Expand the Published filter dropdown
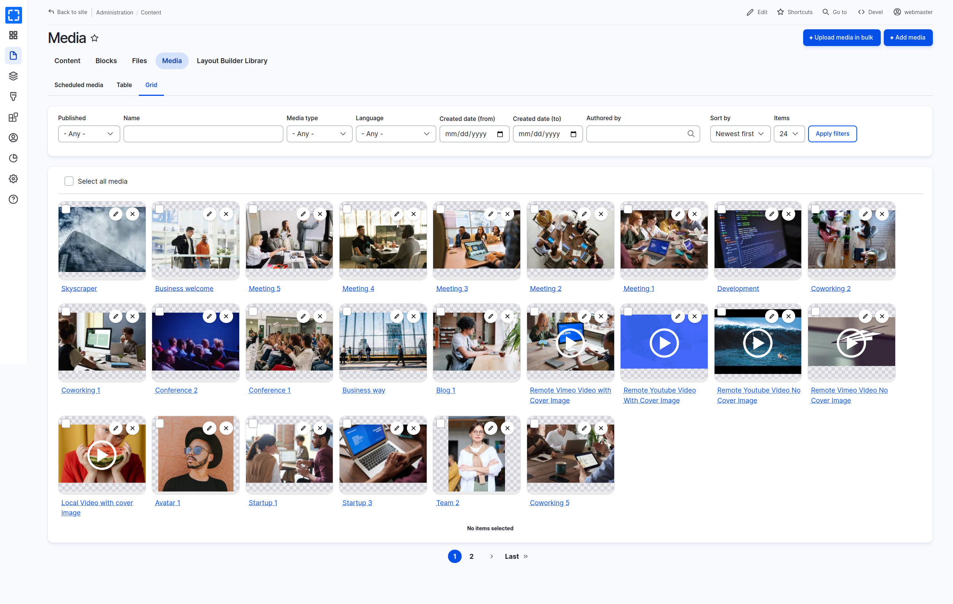953x604 pixels. [89, 134]
